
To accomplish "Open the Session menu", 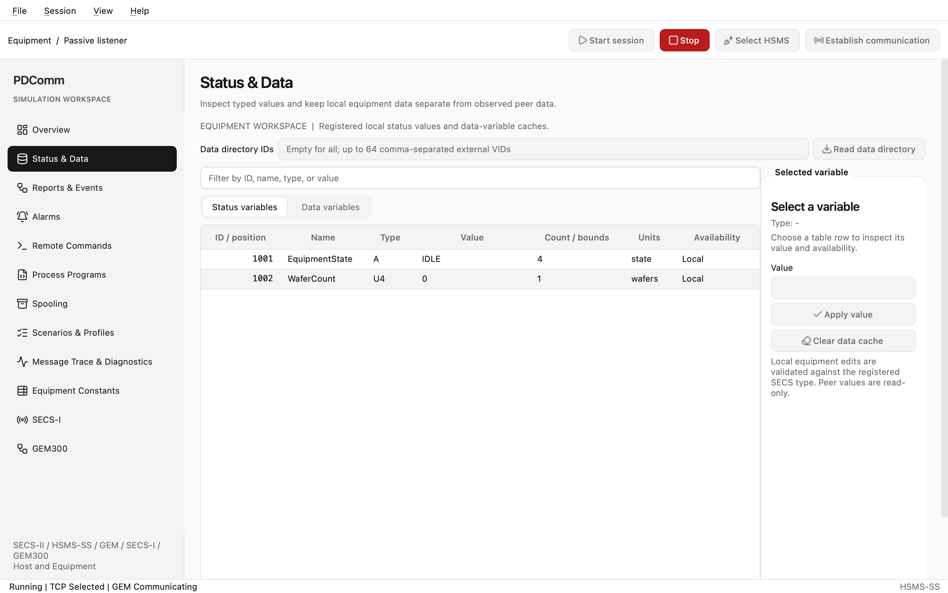I will coord(60,11).
